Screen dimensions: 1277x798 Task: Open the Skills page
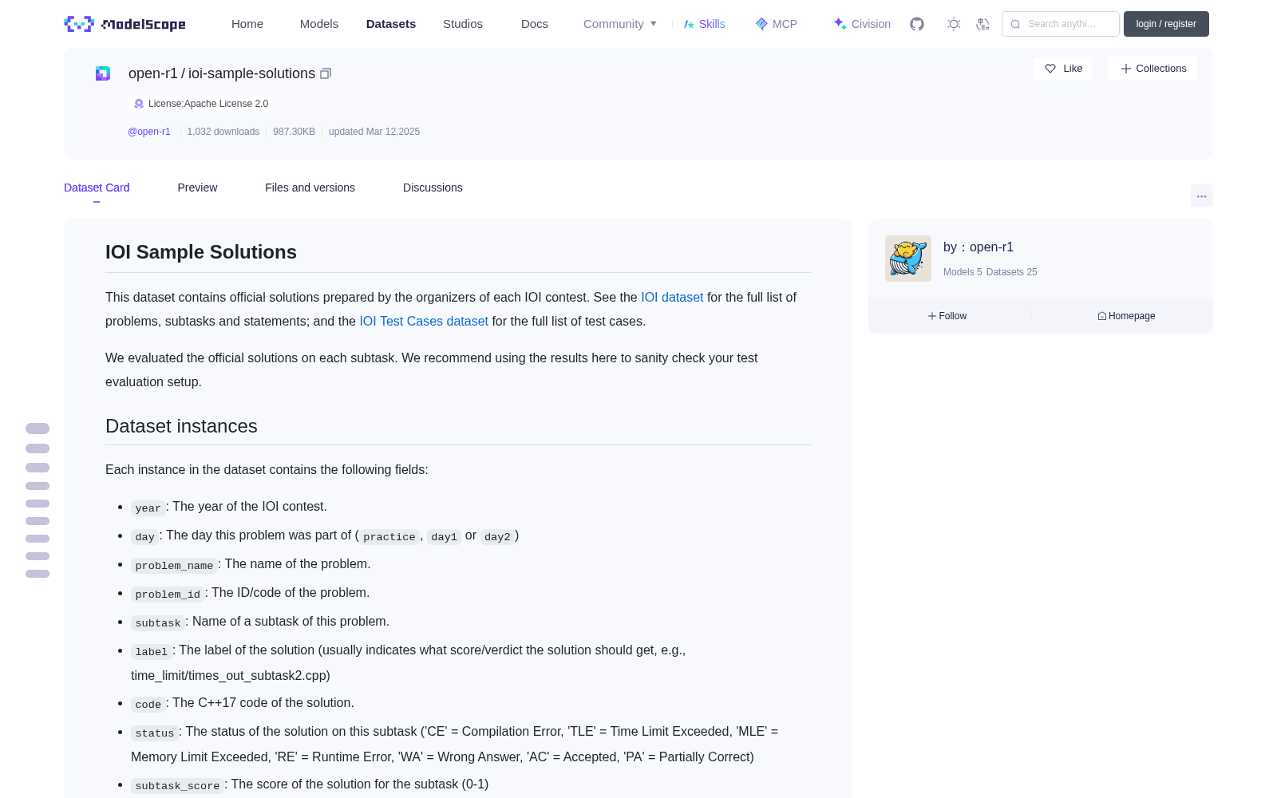pyautogui.click(x=704, y=24)
